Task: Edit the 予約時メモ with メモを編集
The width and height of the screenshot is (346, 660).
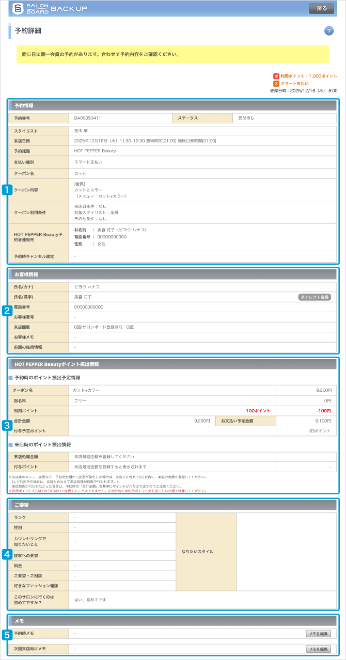Action: click(318, 633)
